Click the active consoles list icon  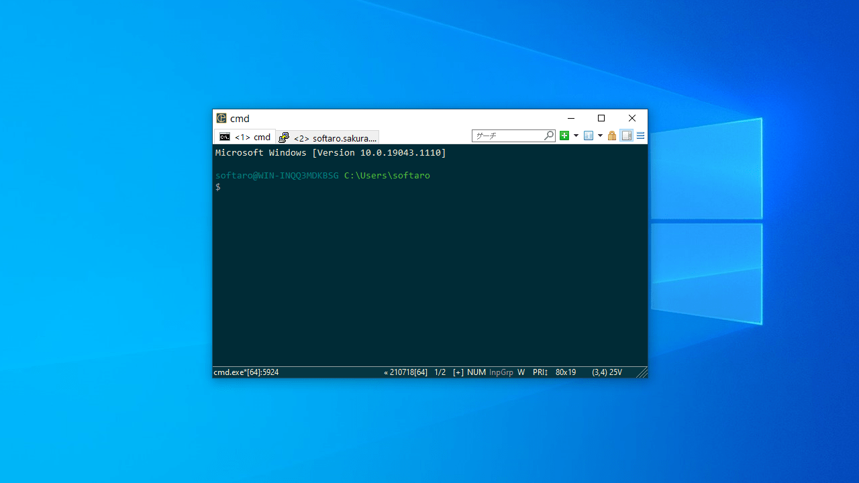coord(589,136)
